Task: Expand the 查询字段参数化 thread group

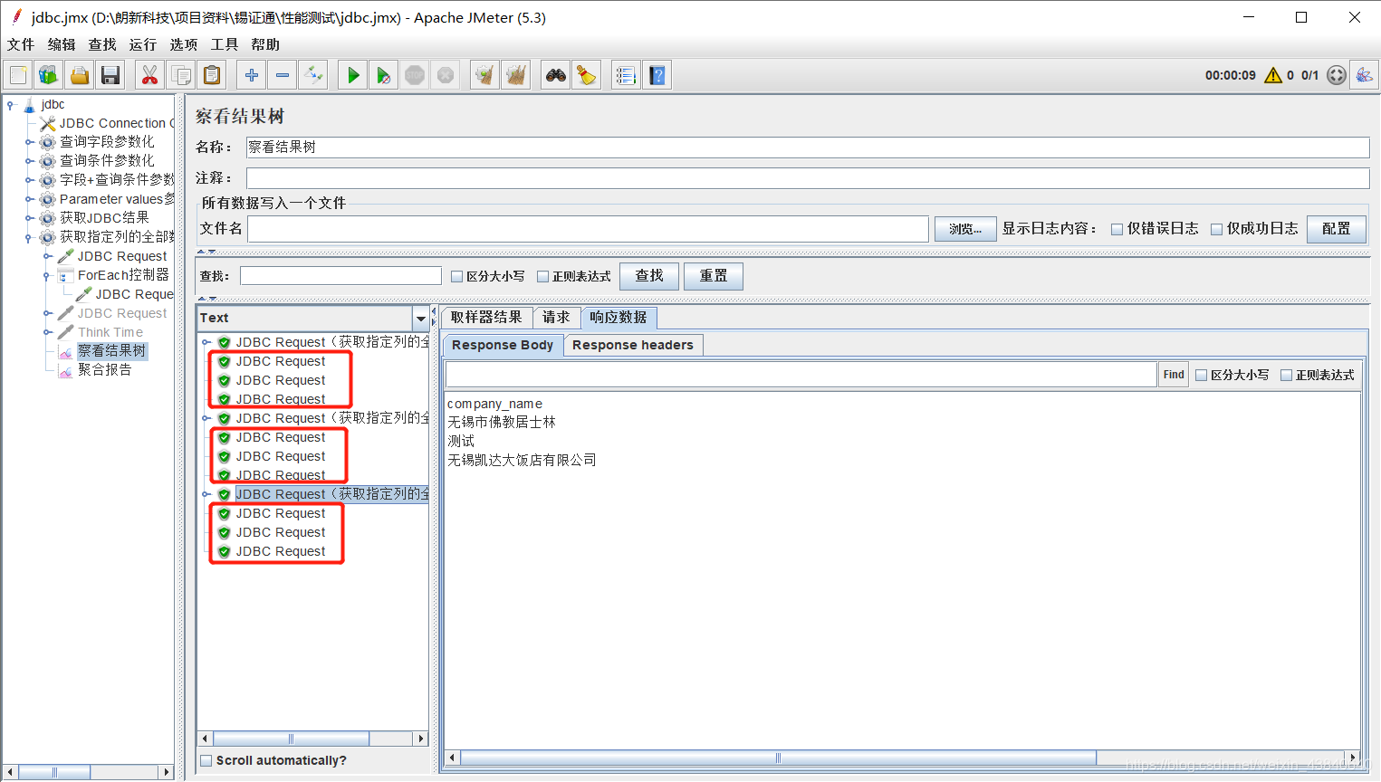Action: point(29,142)
